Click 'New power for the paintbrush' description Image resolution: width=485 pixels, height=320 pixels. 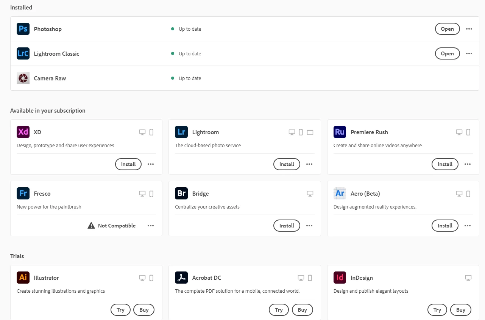49,207
